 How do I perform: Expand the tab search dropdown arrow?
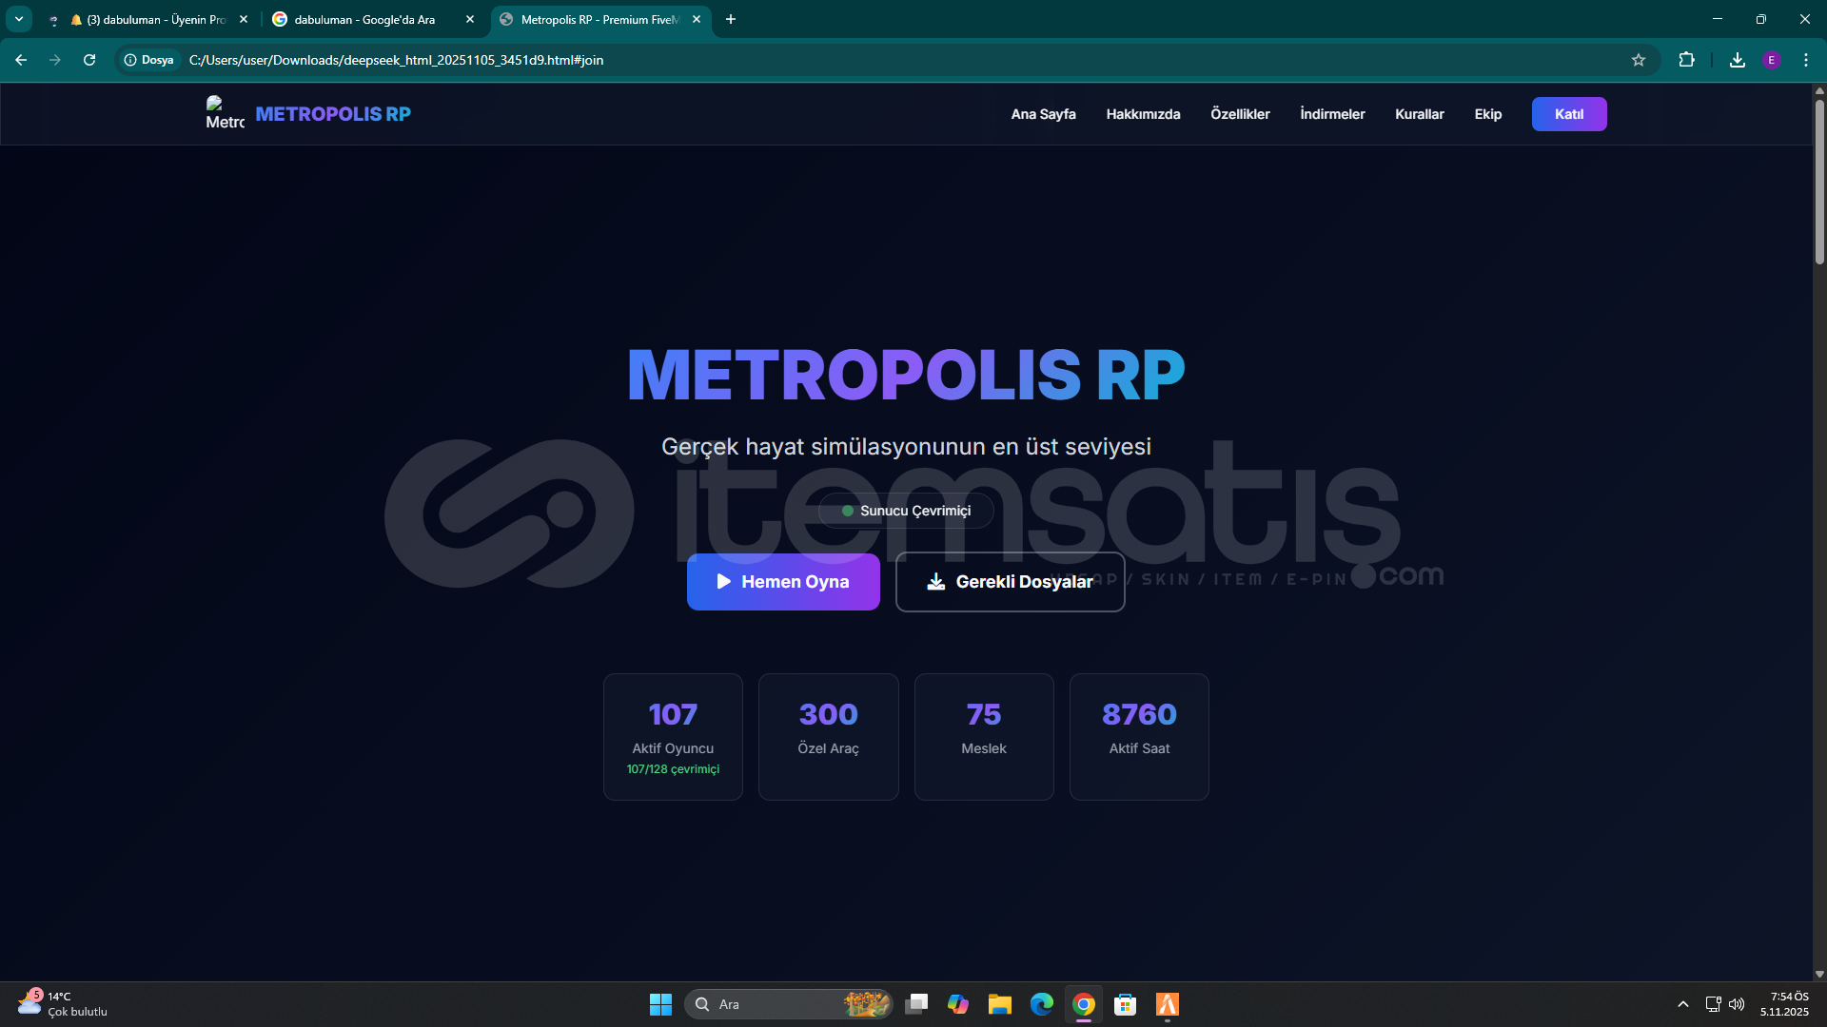[x=18, y=19]
